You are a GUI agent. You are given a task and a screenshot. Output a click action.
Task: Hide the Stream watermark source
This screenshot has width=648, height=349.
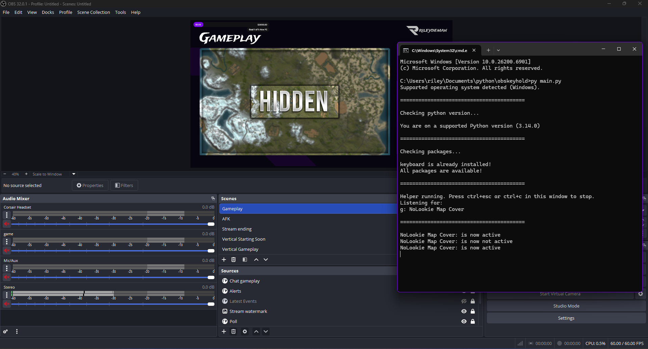[x=464, y=311]
